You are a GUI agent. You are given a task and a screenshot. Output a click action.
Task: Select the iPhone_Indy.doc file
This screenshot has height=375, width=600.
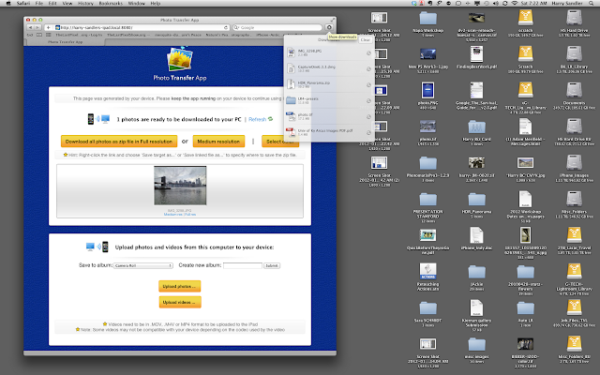click(476, 235)
